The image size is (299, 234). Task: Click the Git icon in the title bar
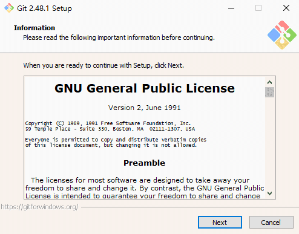pyautogui.click(x=9, y=8)
